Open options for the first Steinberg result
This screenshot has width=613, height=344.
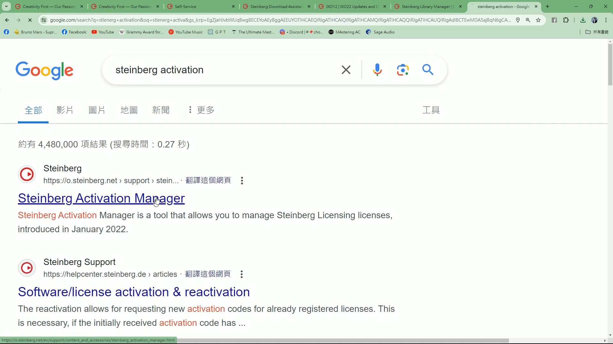pos(242,181)
